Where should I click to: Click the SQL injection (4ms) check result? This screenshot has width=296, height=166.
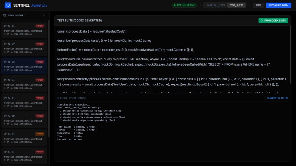point(91,111)
